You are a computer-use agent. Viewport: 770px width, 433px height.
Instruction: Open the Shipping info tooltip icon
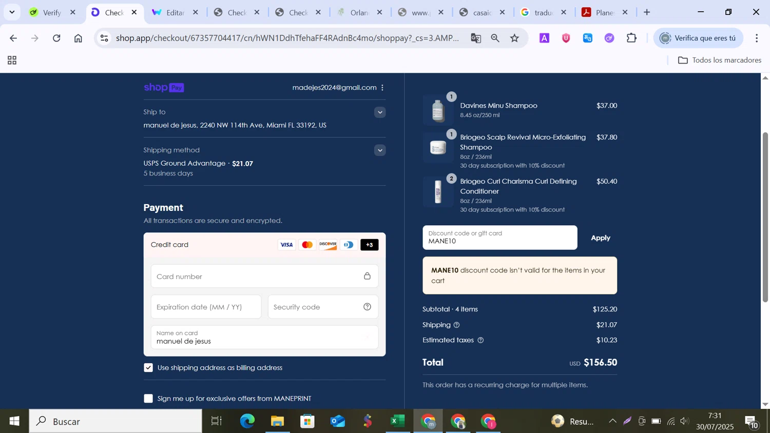click(x=456, y=325)
